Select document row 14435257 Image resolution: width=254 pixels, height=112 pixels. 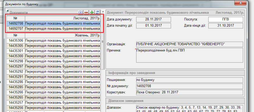pyautogui.click(x=53, y=102)
